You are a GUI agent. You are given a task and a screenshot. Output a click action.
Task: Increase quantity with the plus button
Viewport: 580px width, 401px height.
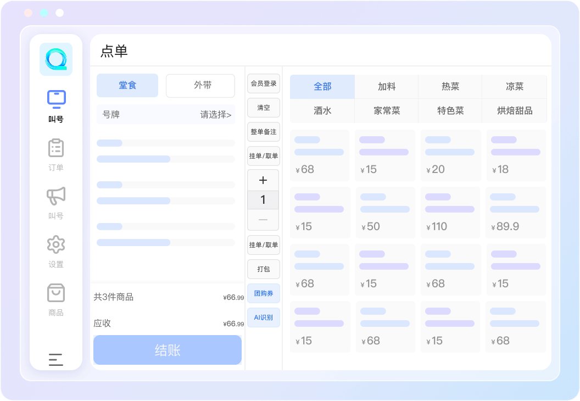(x=263, y=180)
